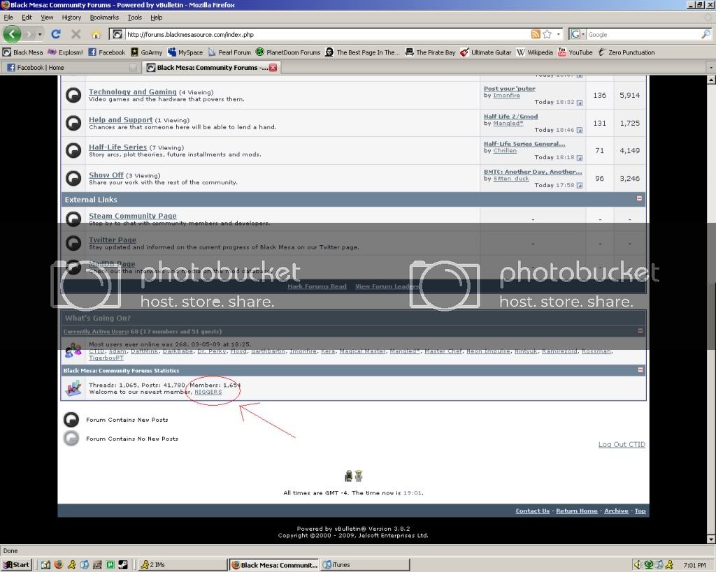716x572 pixels.
Task: Collapse the Community Forums Statistics section
Action: click(x=640, y=370)
